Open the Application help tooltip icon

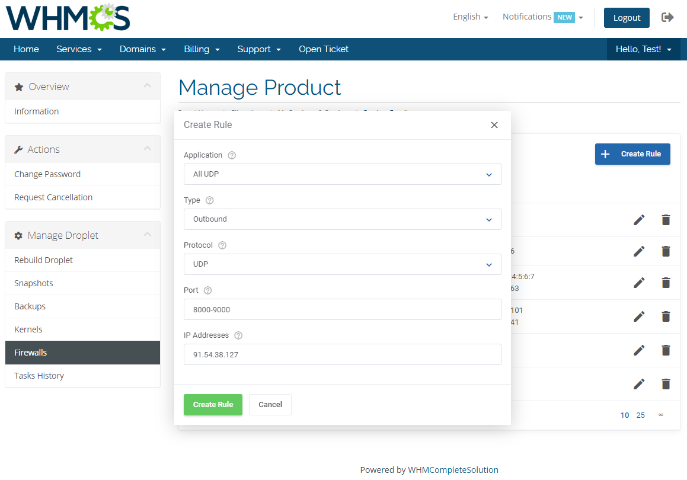pos(231,155)
